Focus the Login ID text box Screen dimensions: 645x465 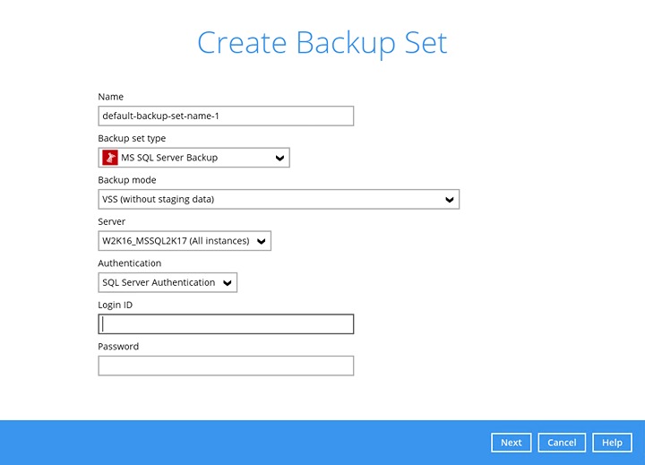point(226,324)
